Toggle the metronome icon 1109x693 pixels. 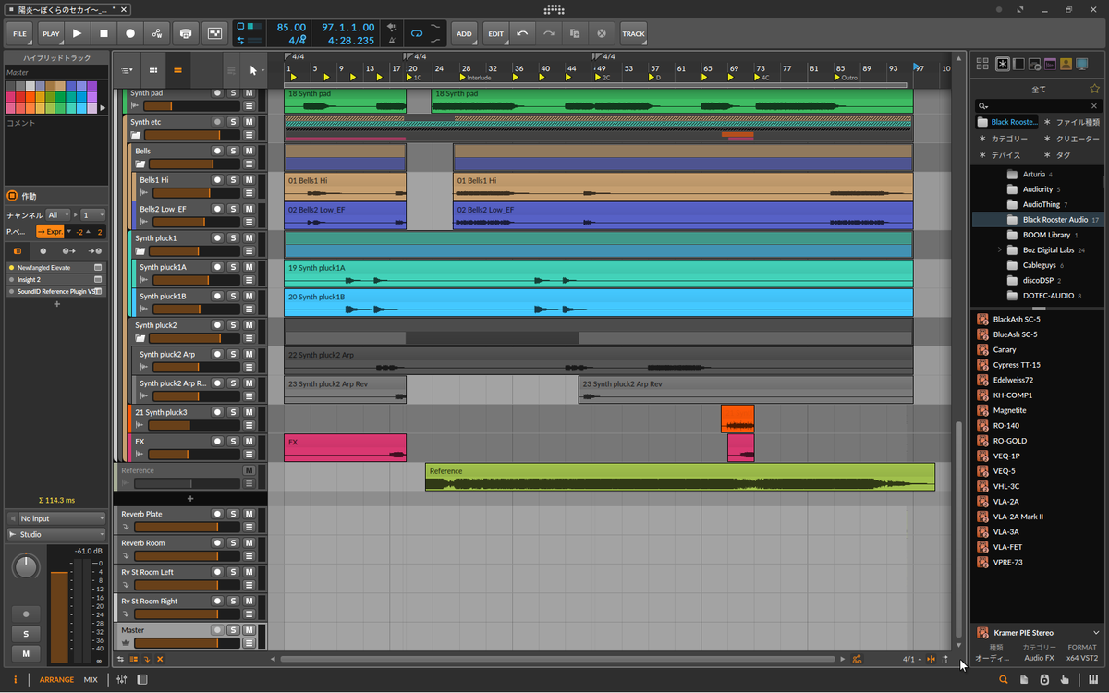(393, 40)
